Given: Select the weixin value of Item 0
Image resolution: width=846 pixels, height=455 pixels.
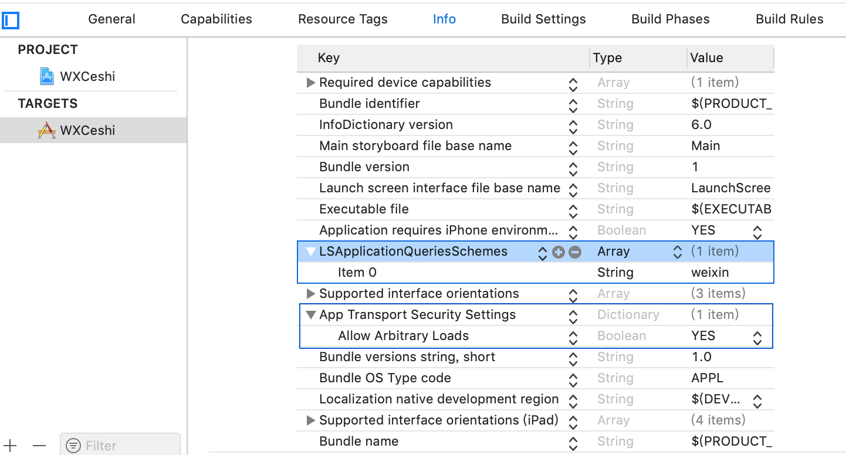Looking at the screenshot, I should click(710, 273).
